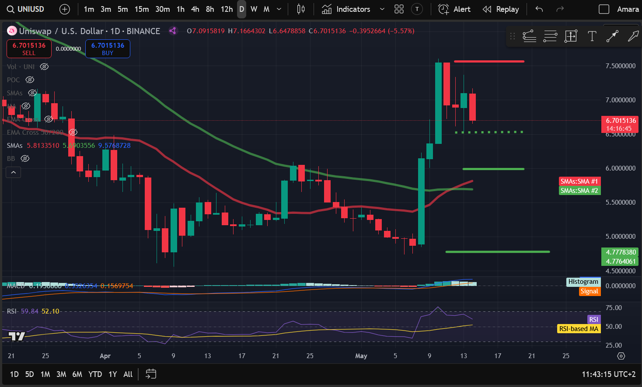Show the EMA Cross indicator
The image size is (642, 387).
point(49,119)
